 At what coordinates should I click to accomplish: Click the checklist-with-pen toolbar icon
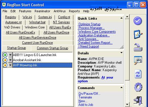(138, 34)
